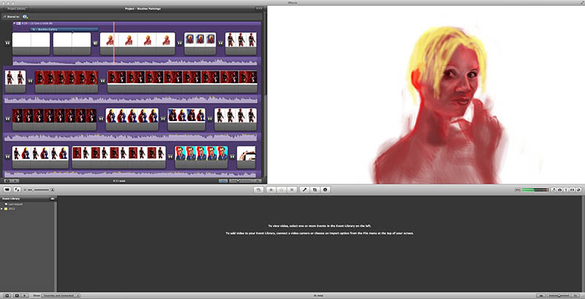Open the voiceover microphone tool

[305, 190]
